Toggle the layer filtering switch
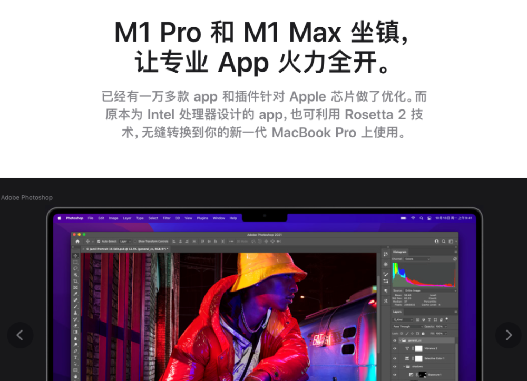Viewport: 527px width, 381px height. [x=447, y=319]
